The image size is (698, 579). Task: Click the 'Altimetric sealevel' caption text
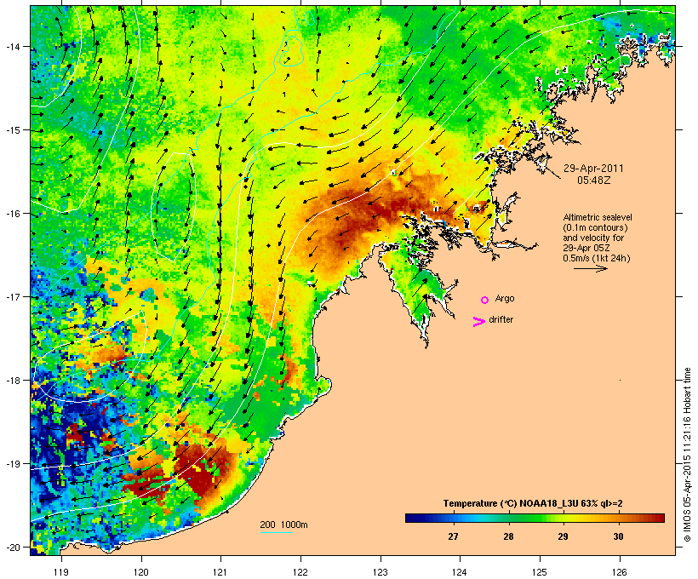[598, 217]
